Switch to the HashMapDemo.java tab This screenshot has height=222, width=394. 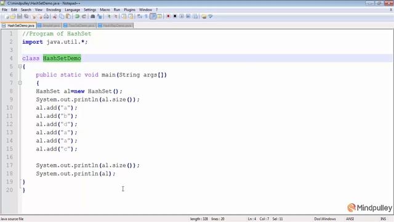coord(115,25)
